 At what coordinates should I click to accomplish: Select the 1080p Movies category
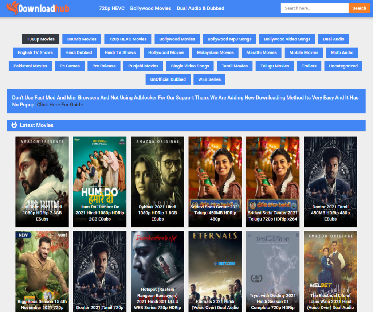click(x=41, y=39)
